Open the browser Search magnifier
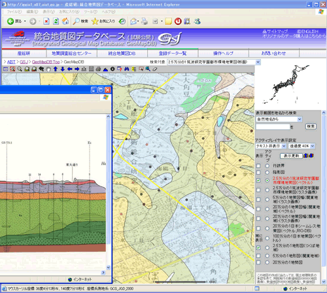The image size is (327, 293). (80, 22)
